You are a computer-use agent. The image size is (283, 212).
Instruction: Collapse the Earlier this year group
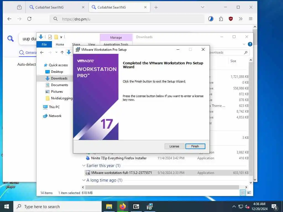(84, 166)
